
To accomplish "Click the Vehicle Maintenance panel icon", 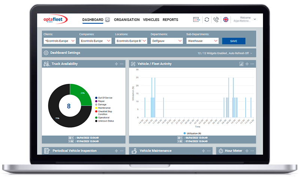I will pos(134,151).
